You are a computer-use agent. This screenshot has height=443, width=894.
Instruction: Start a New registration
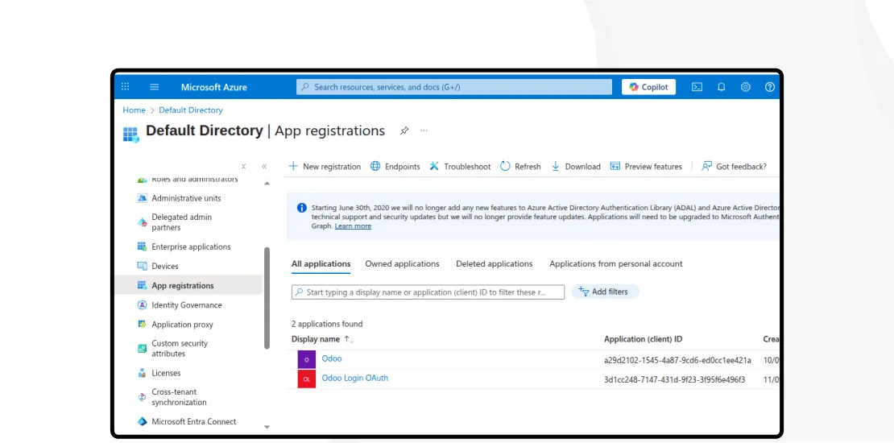(325, 167)
